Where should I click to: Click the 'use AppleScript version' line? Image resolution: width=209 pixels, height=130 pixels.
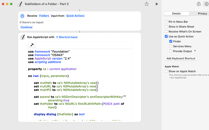[49, 58]
